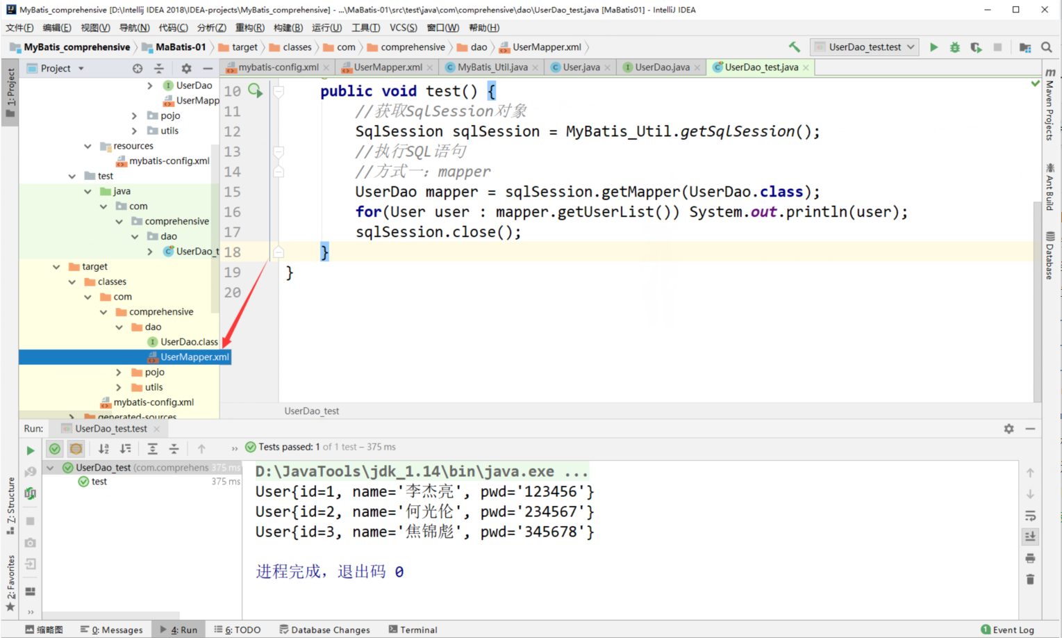Click the MaBatis-01 breadcrumb
The width and height of the screenshot is (1062, 638).
(x=181, y=47)
